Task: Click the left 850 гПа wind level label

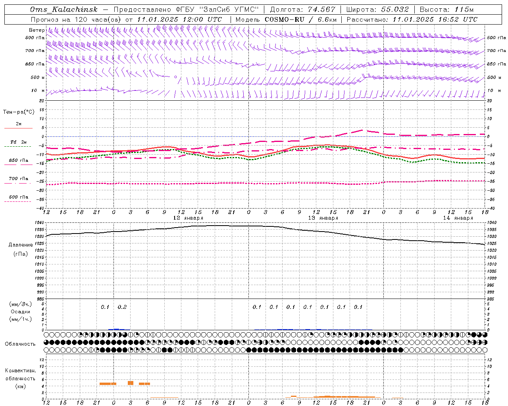Action: tap(35, 64)
